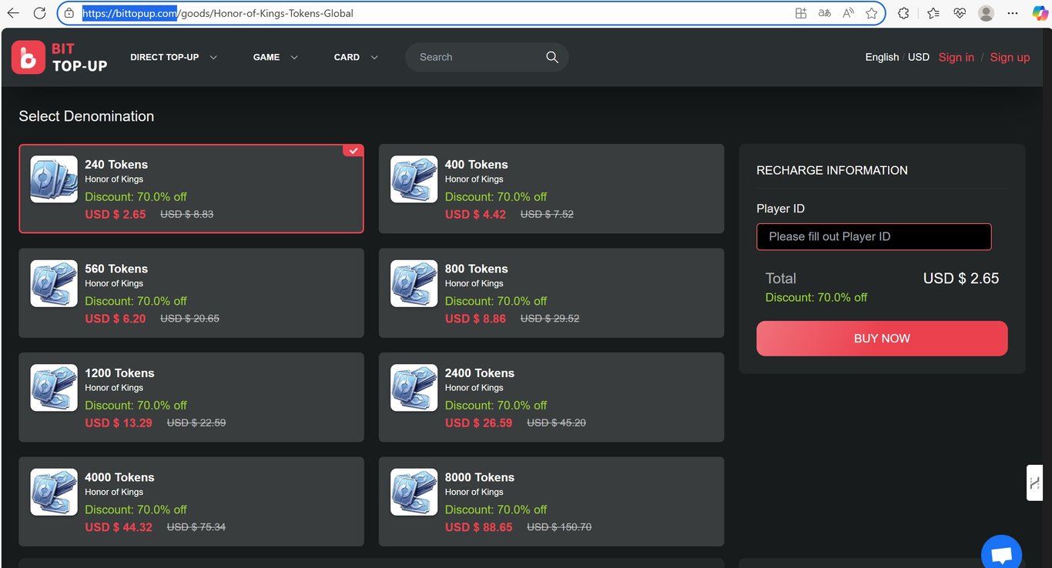
Task: Open the CARD menu
Action: 347,57
